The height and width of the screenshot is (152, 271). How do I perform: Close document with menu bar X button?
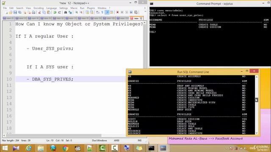(x=145, y=8)
